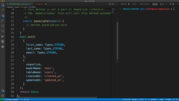
Task: Open the Run and Debug view
Action: (x=3, y=20)
